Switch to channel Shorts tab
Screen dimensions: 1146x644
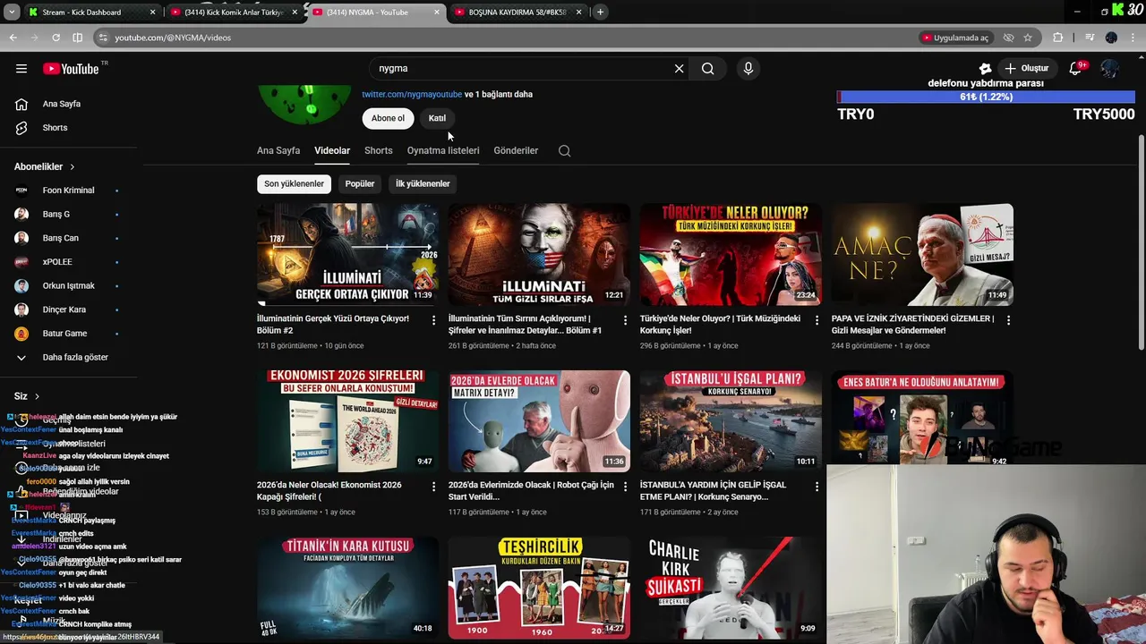[x=379, y=150]
